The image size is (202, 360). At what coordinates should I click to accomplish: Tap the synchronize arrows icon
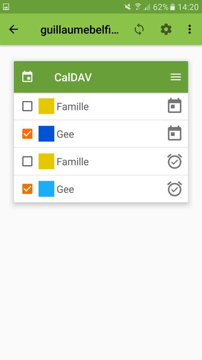pos(139,29)
